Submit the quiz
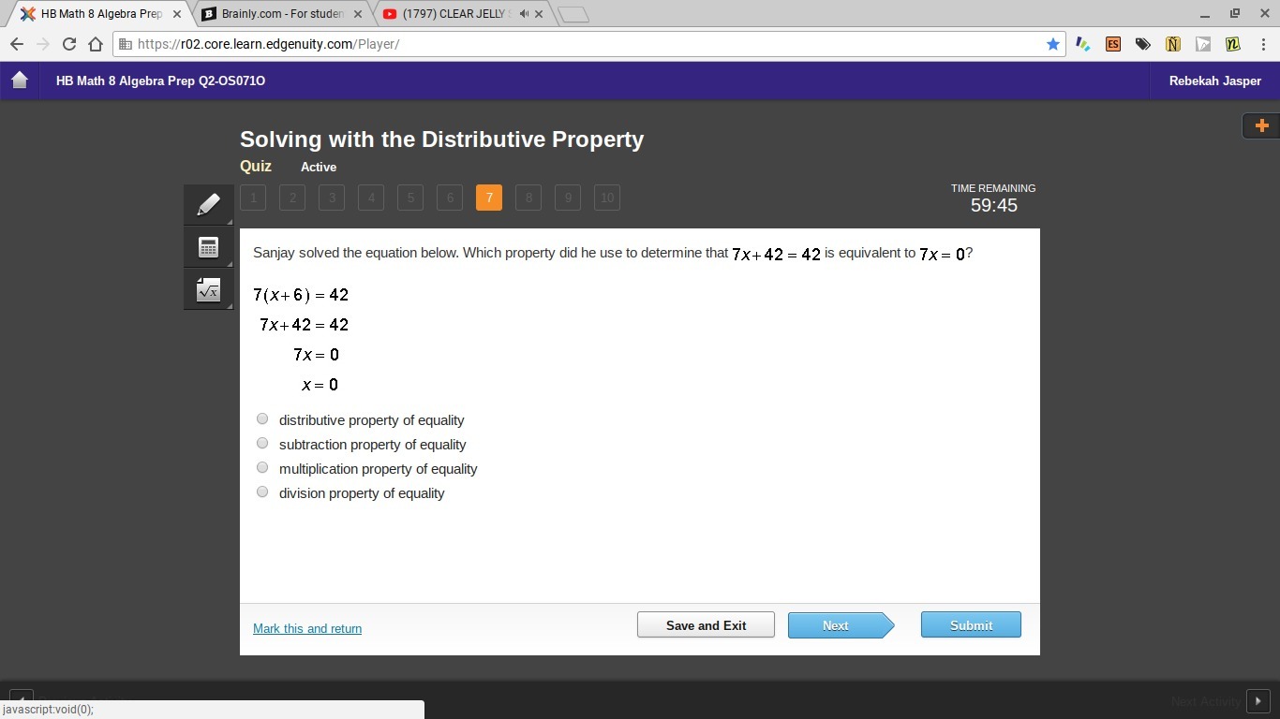 pos(971,625)
